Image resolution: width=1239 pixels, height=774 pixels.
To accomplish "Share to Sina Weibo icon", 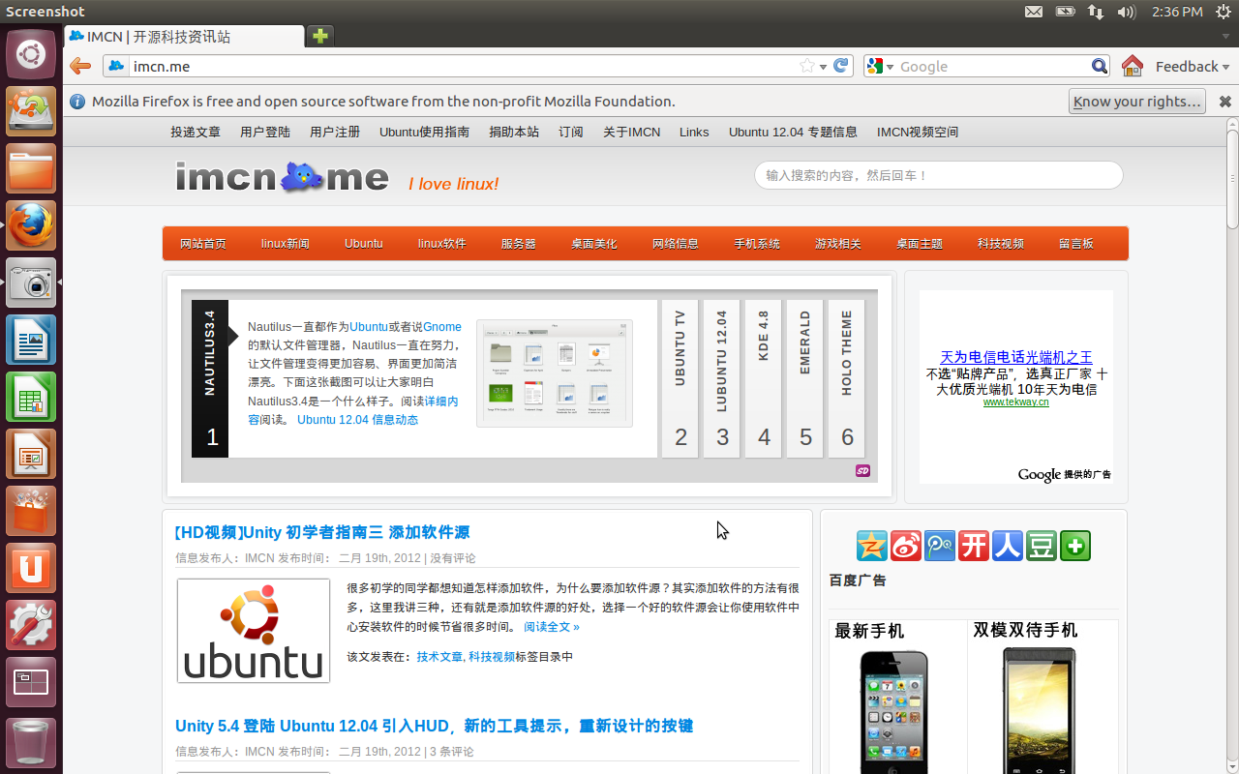I will 906,546.
